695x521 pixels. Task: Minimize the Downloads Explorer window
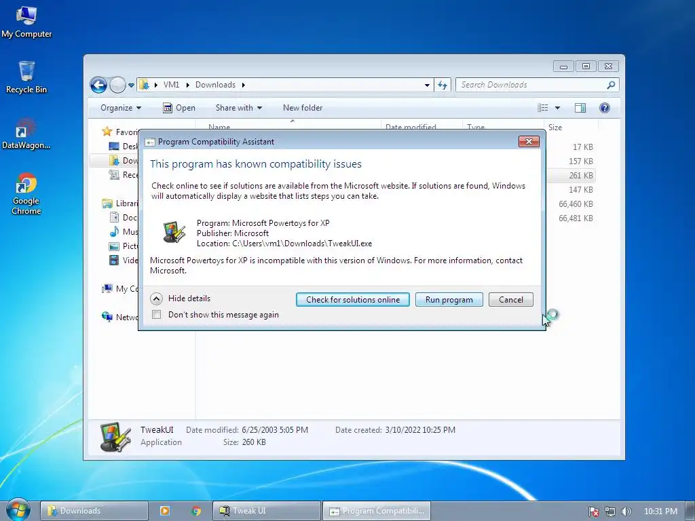[x=563, y=66]
